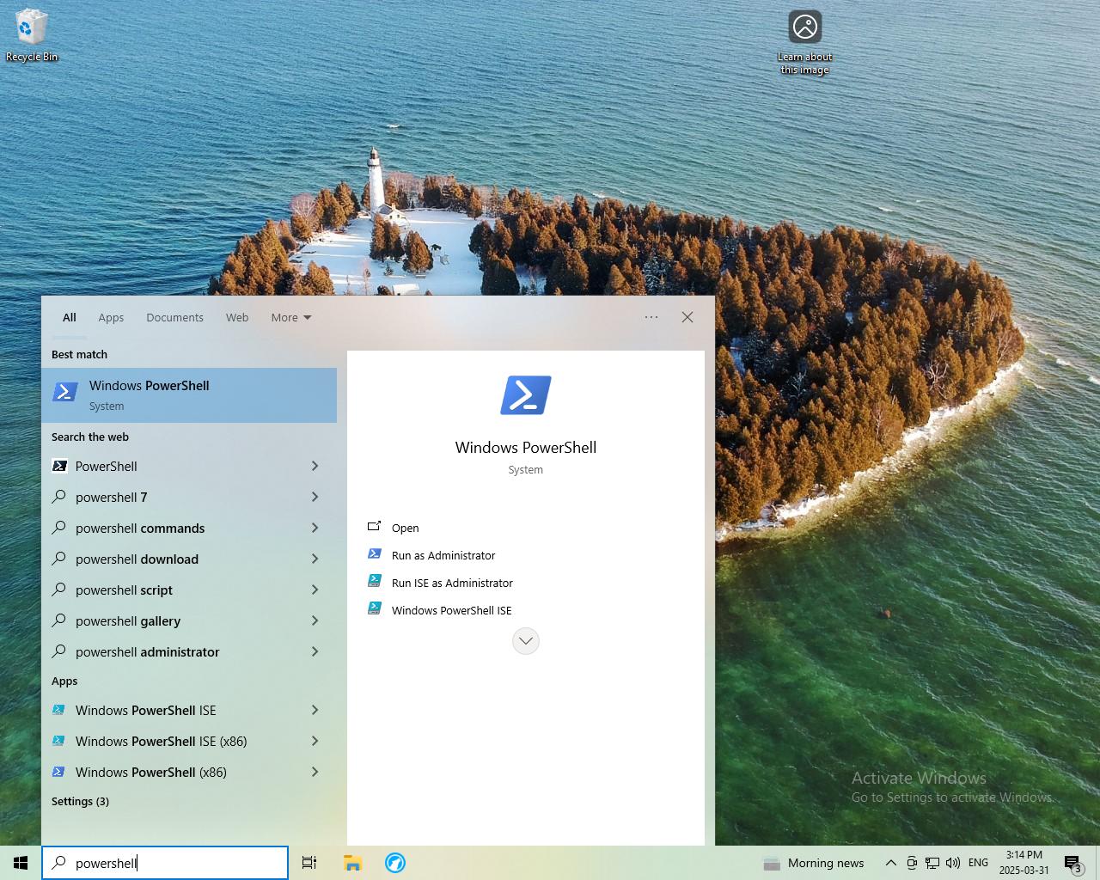
Task: Expand arrow next to PowerShell web result
Action: click(x=315, y=466)
